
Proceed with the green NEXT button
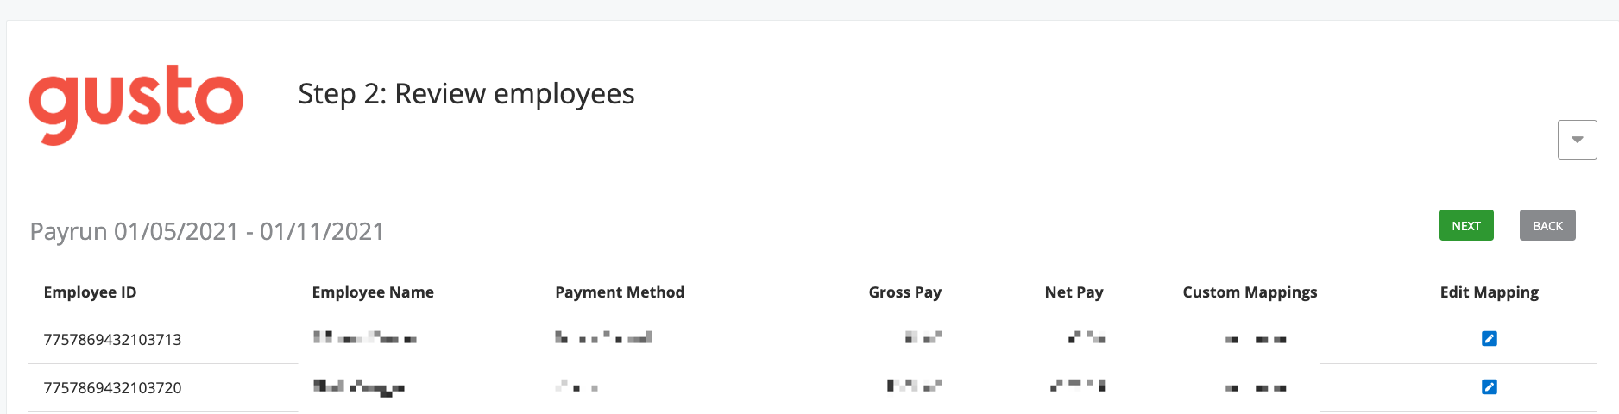[x=1466, y=225]
